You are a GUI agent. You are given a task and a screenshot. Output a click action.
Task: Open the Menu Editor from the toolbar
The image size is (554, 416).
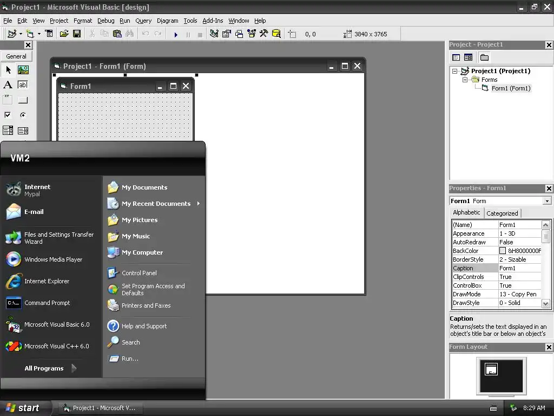pyautogui.click(x=49, y=34)
